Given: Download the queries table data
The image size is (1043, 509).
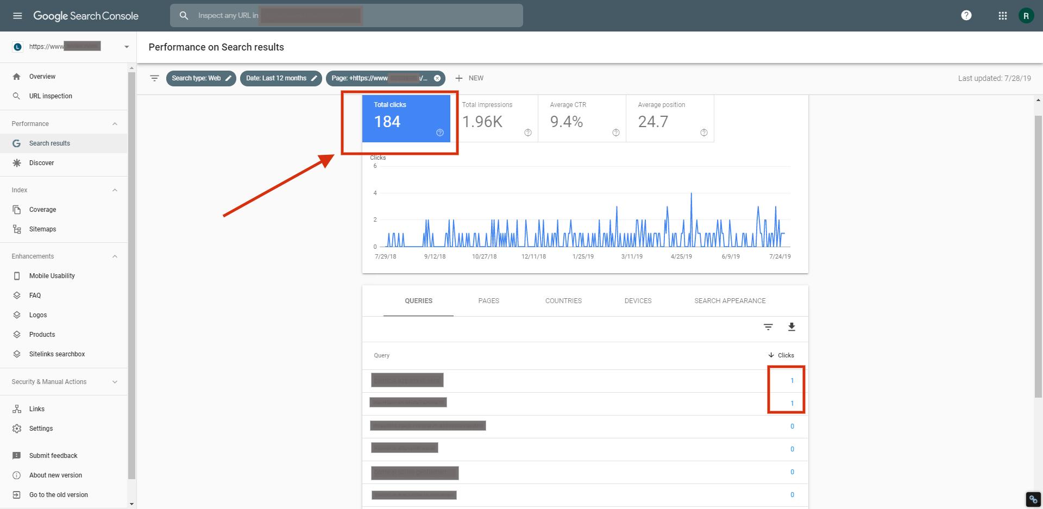Looking at the screenshot, I should [791, 327].
